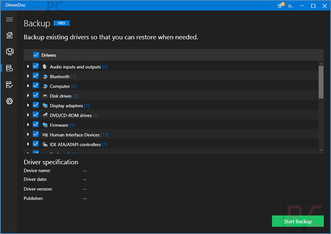
Task: Select the DVD/CD-ROM drives row label
Action: click(71, 116)
